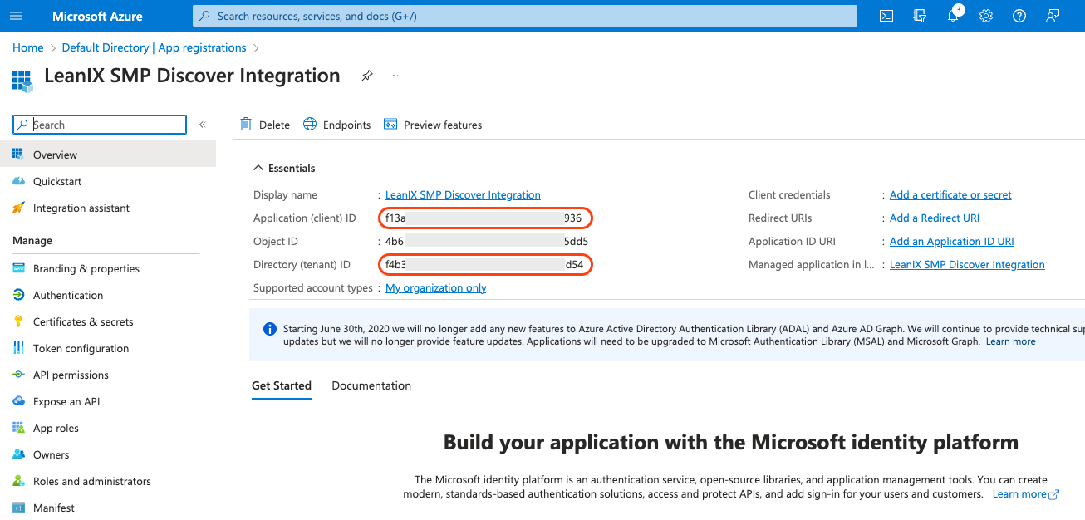Click the Token configuration icon
The height and width of the screenshot is (520, 1085).
click(18, 348)
